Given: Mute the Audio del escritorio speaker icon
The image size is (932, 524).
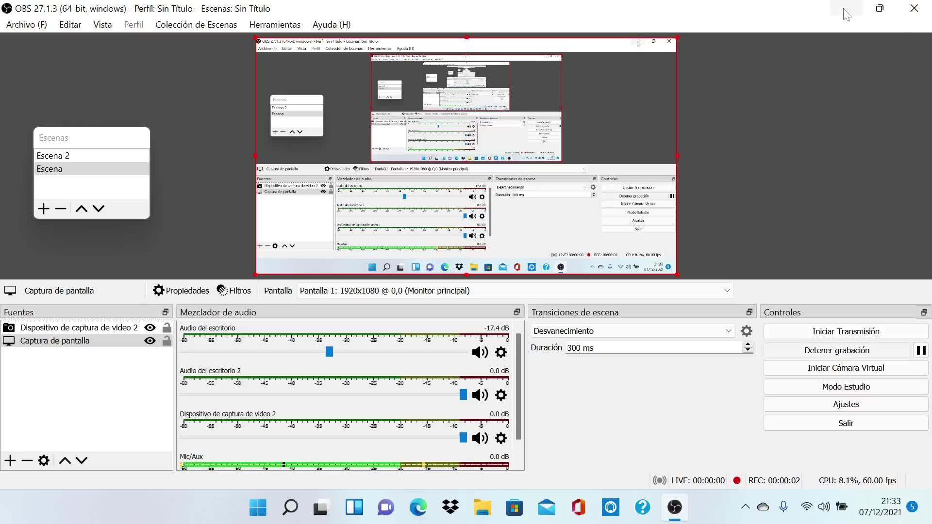Looking at the screenshot, I should pyautogui.click(x=479, y=352).
